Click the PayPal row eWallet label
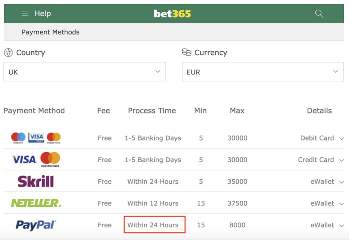This screenshot has height=242, width=349. (322, 225)
